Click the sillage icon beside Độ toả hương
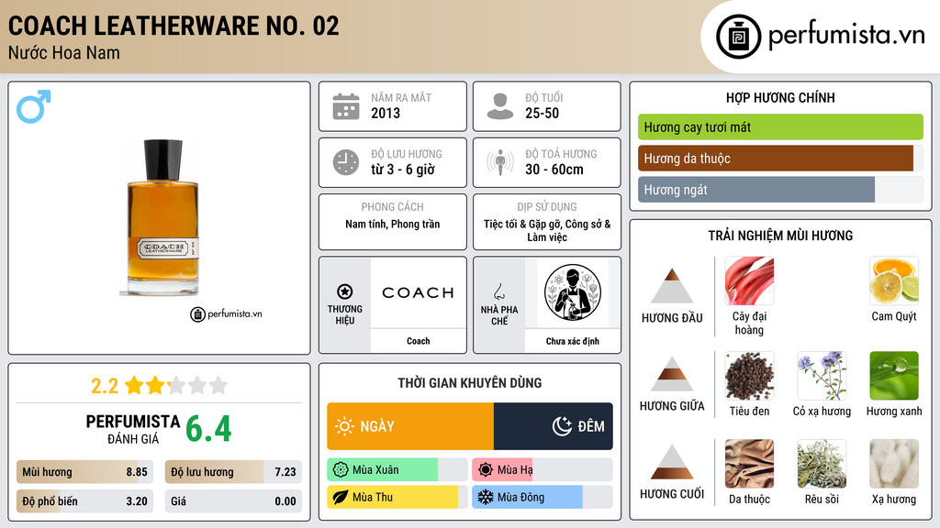 [x=500, y=162]
